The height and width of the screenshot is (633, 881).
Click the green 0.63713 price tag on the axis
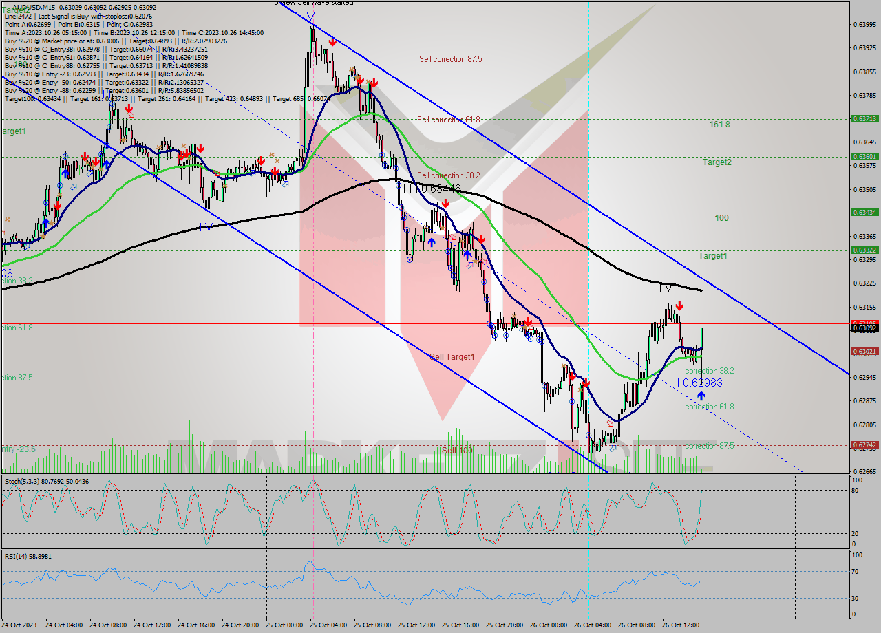click(x=864, y=117)
